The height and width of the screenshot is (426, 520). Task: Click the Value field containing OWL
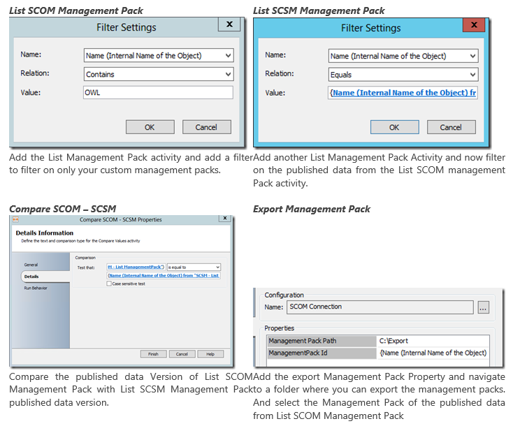[x=158, y=92]
